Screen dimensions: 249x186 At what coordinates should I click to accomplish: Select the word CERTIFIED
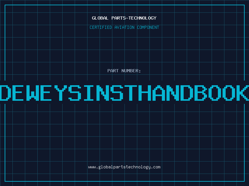(x=101, y=27)
